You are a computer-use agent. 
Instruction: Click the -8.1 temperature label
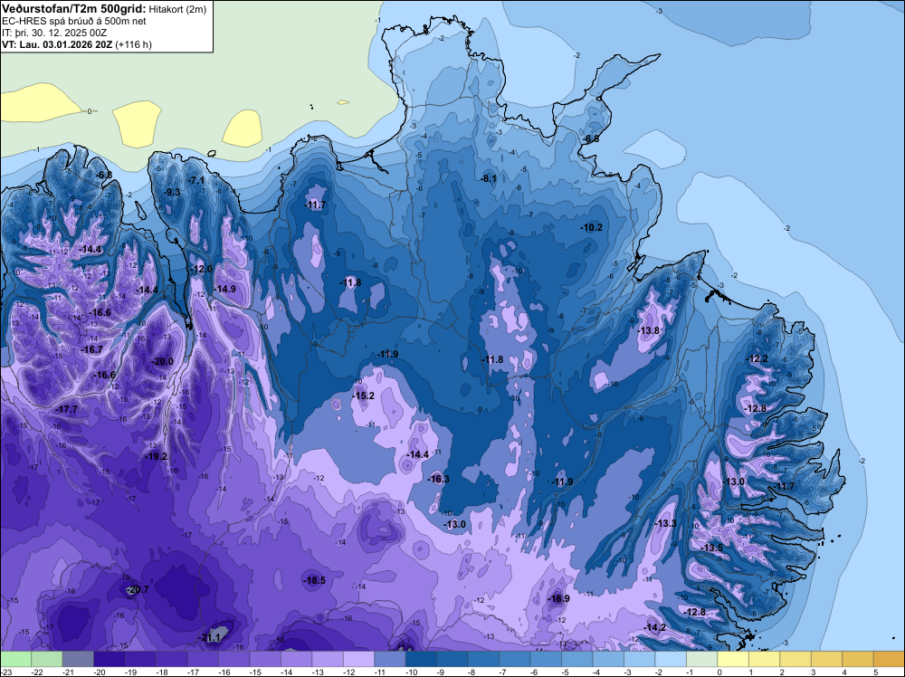(489, 178)
